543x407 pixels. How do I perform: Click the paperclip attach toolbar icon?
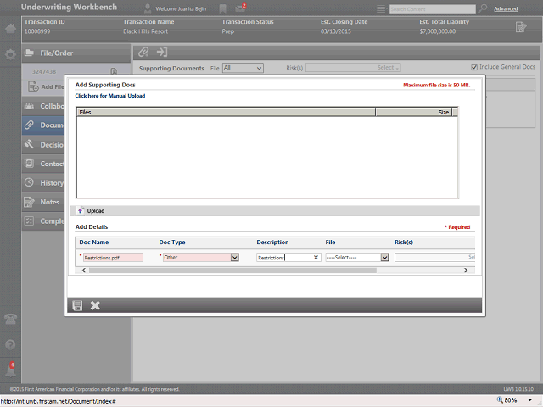click(143, 53)
